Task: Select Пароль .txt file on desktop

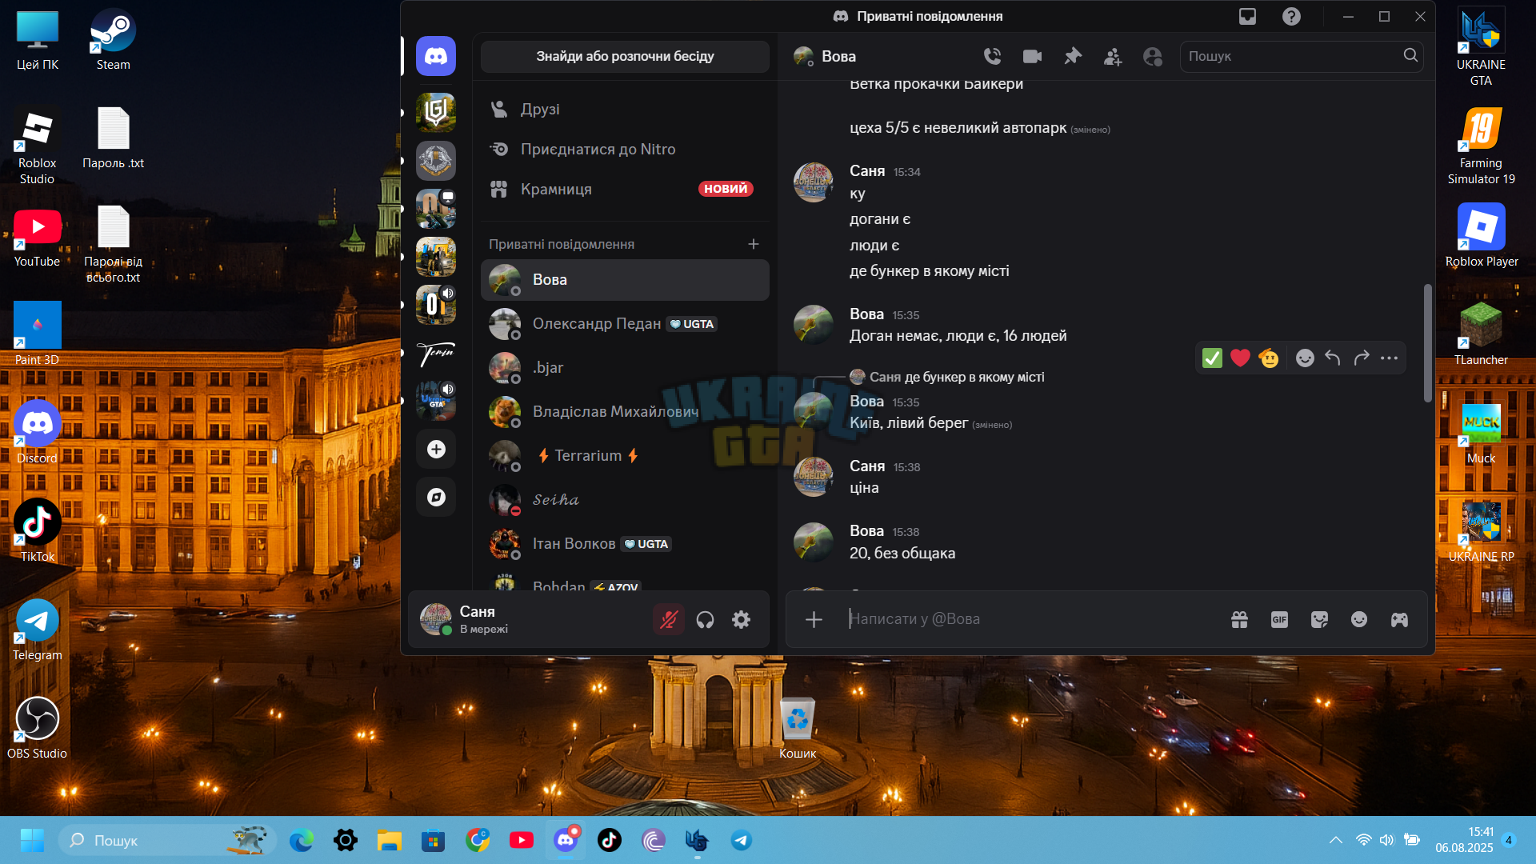Action: pos(113,138)
